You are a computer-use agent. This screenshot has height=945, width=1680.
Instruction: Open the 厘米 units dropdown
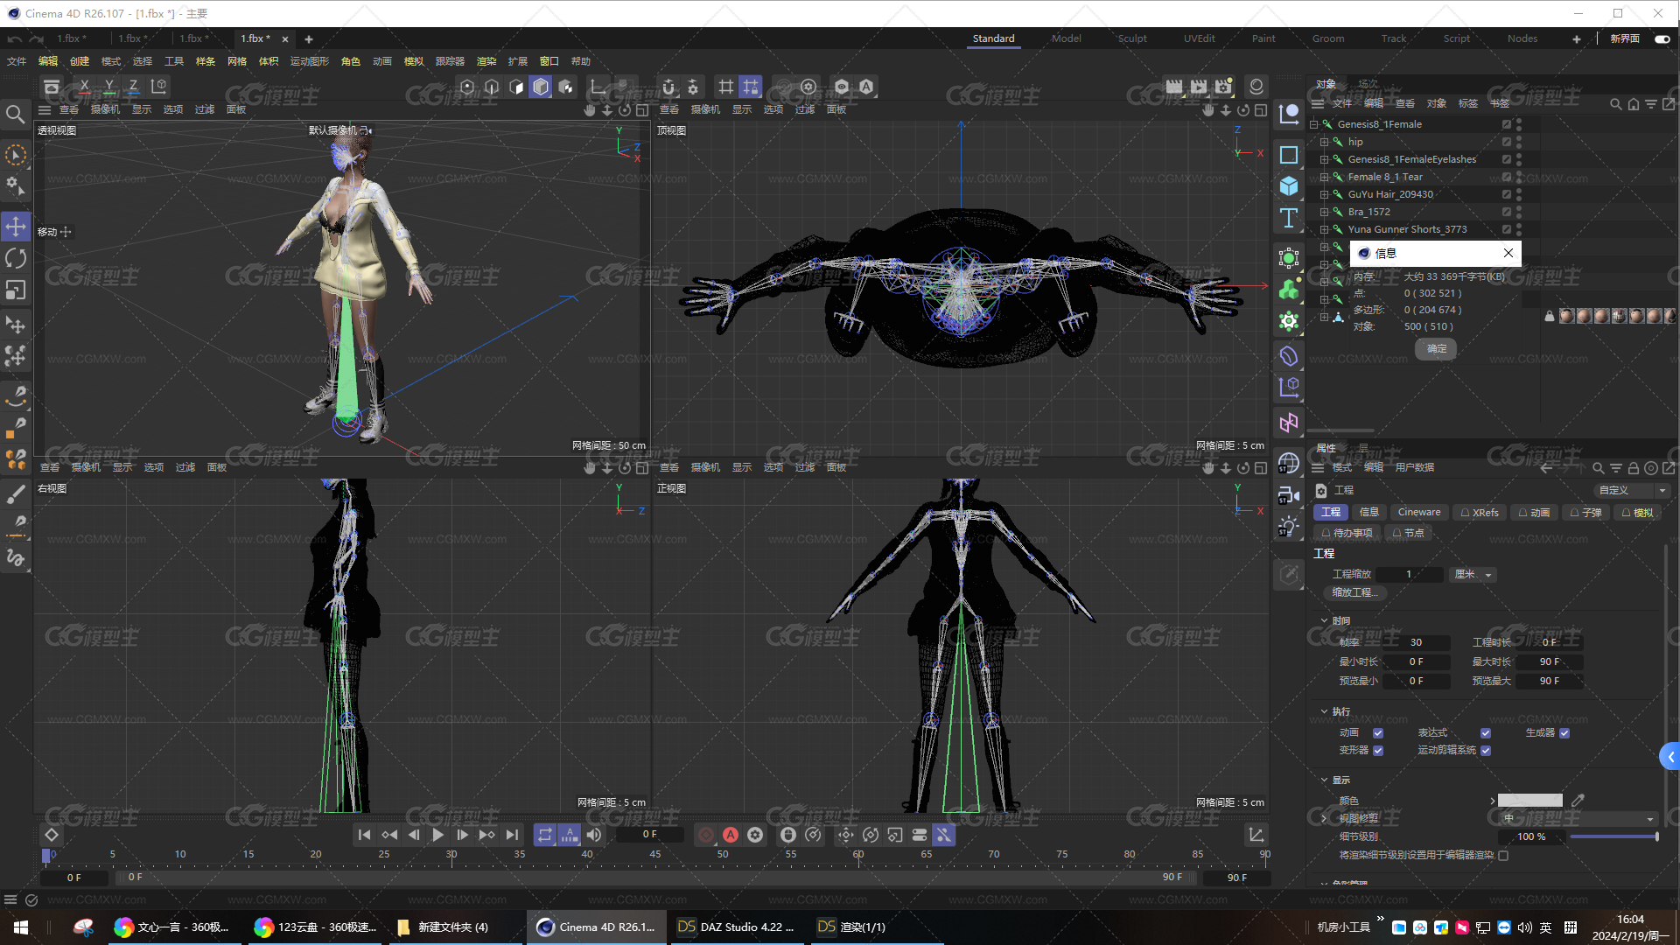coord(1473,575)
